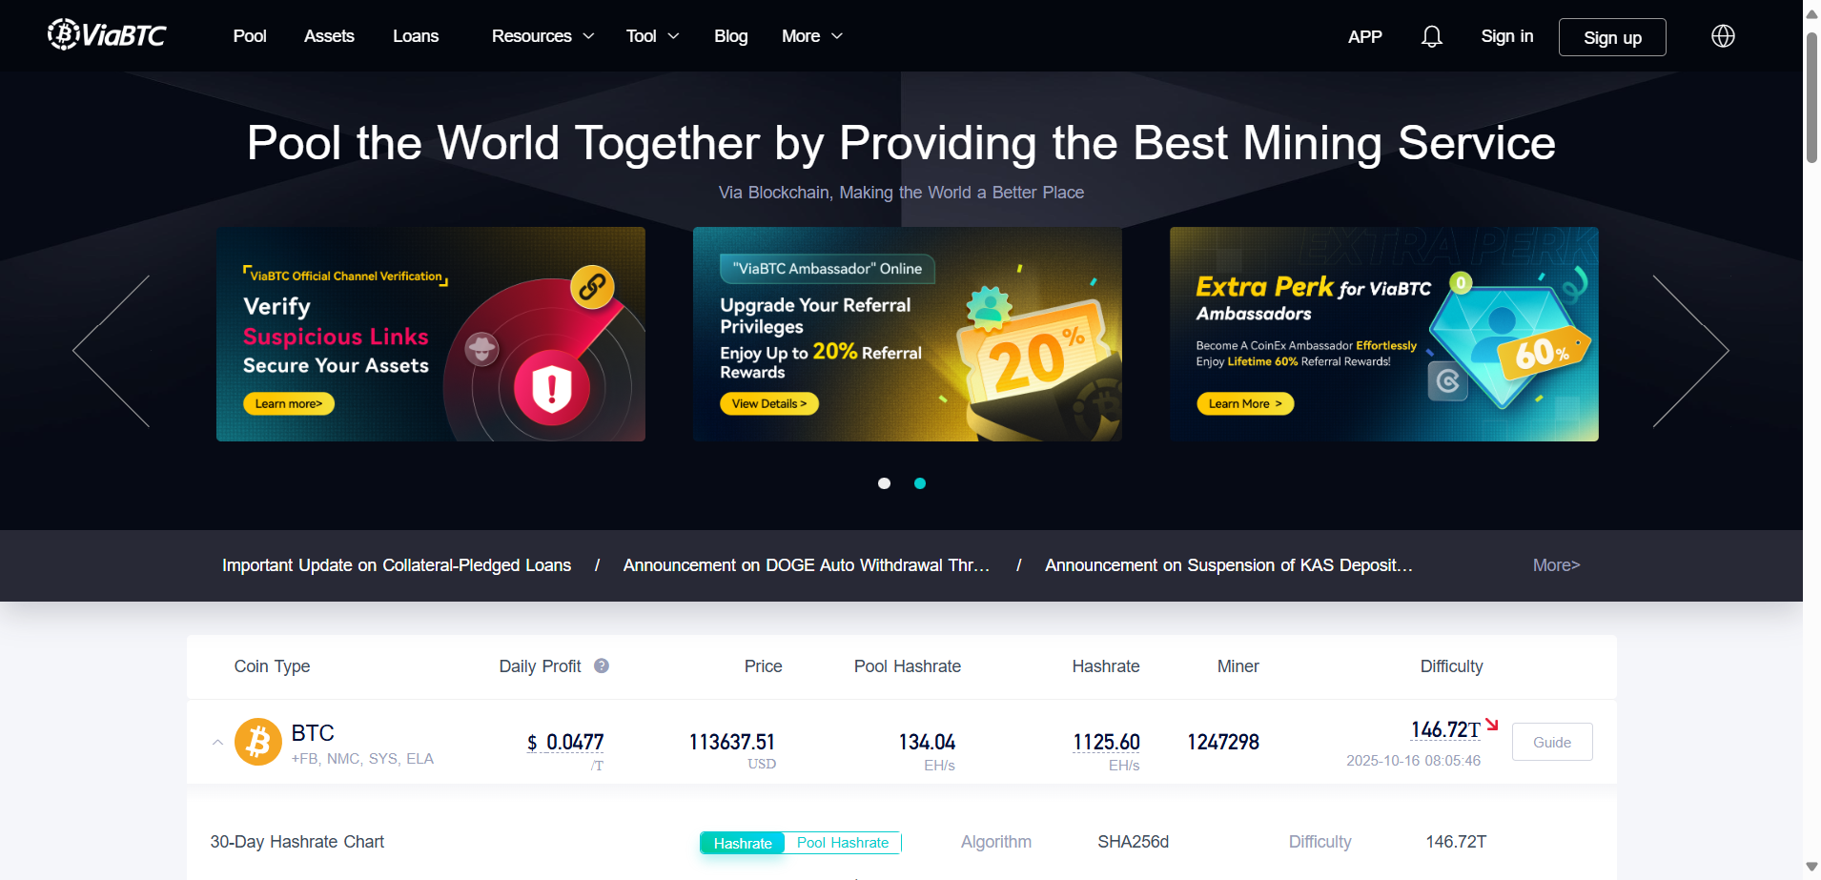Open the BTC Guide button
This screenshot has width=1821, height=880.
[x=1551, y=742]
